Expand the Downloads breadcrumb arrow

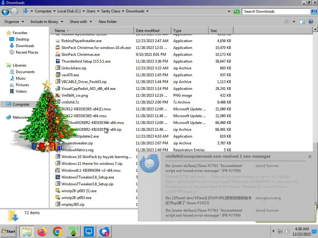point(148,11)
